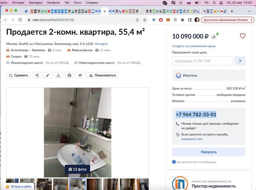Click the share listing icon
The height and width of the screenshot is (190, 256).
[x=37, y=75]
